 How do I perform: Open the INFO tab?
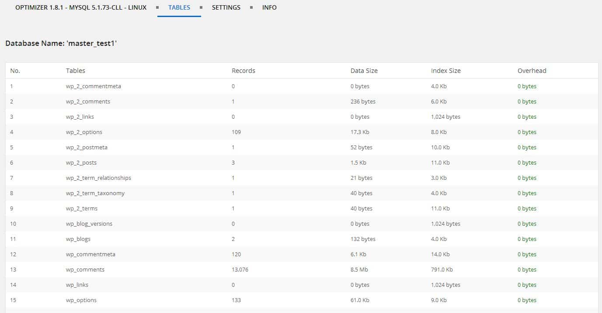click(269, 7)
